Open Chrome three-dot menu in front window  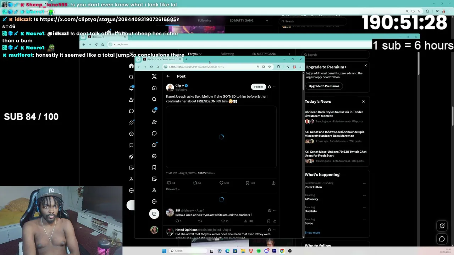coord(300,67)
